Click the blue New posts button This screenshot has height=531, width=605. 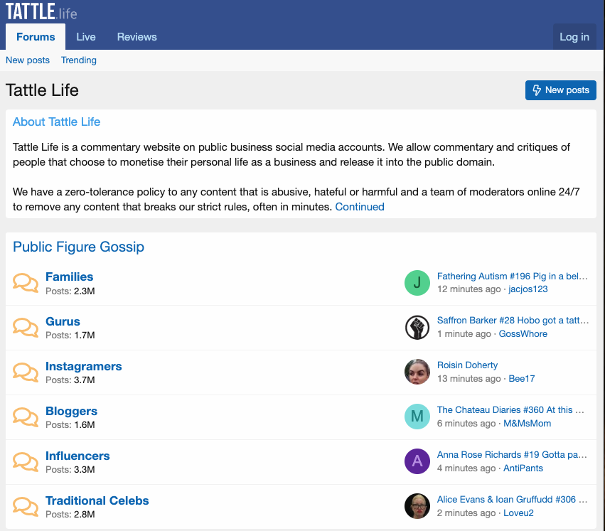[x=561, y=90]
